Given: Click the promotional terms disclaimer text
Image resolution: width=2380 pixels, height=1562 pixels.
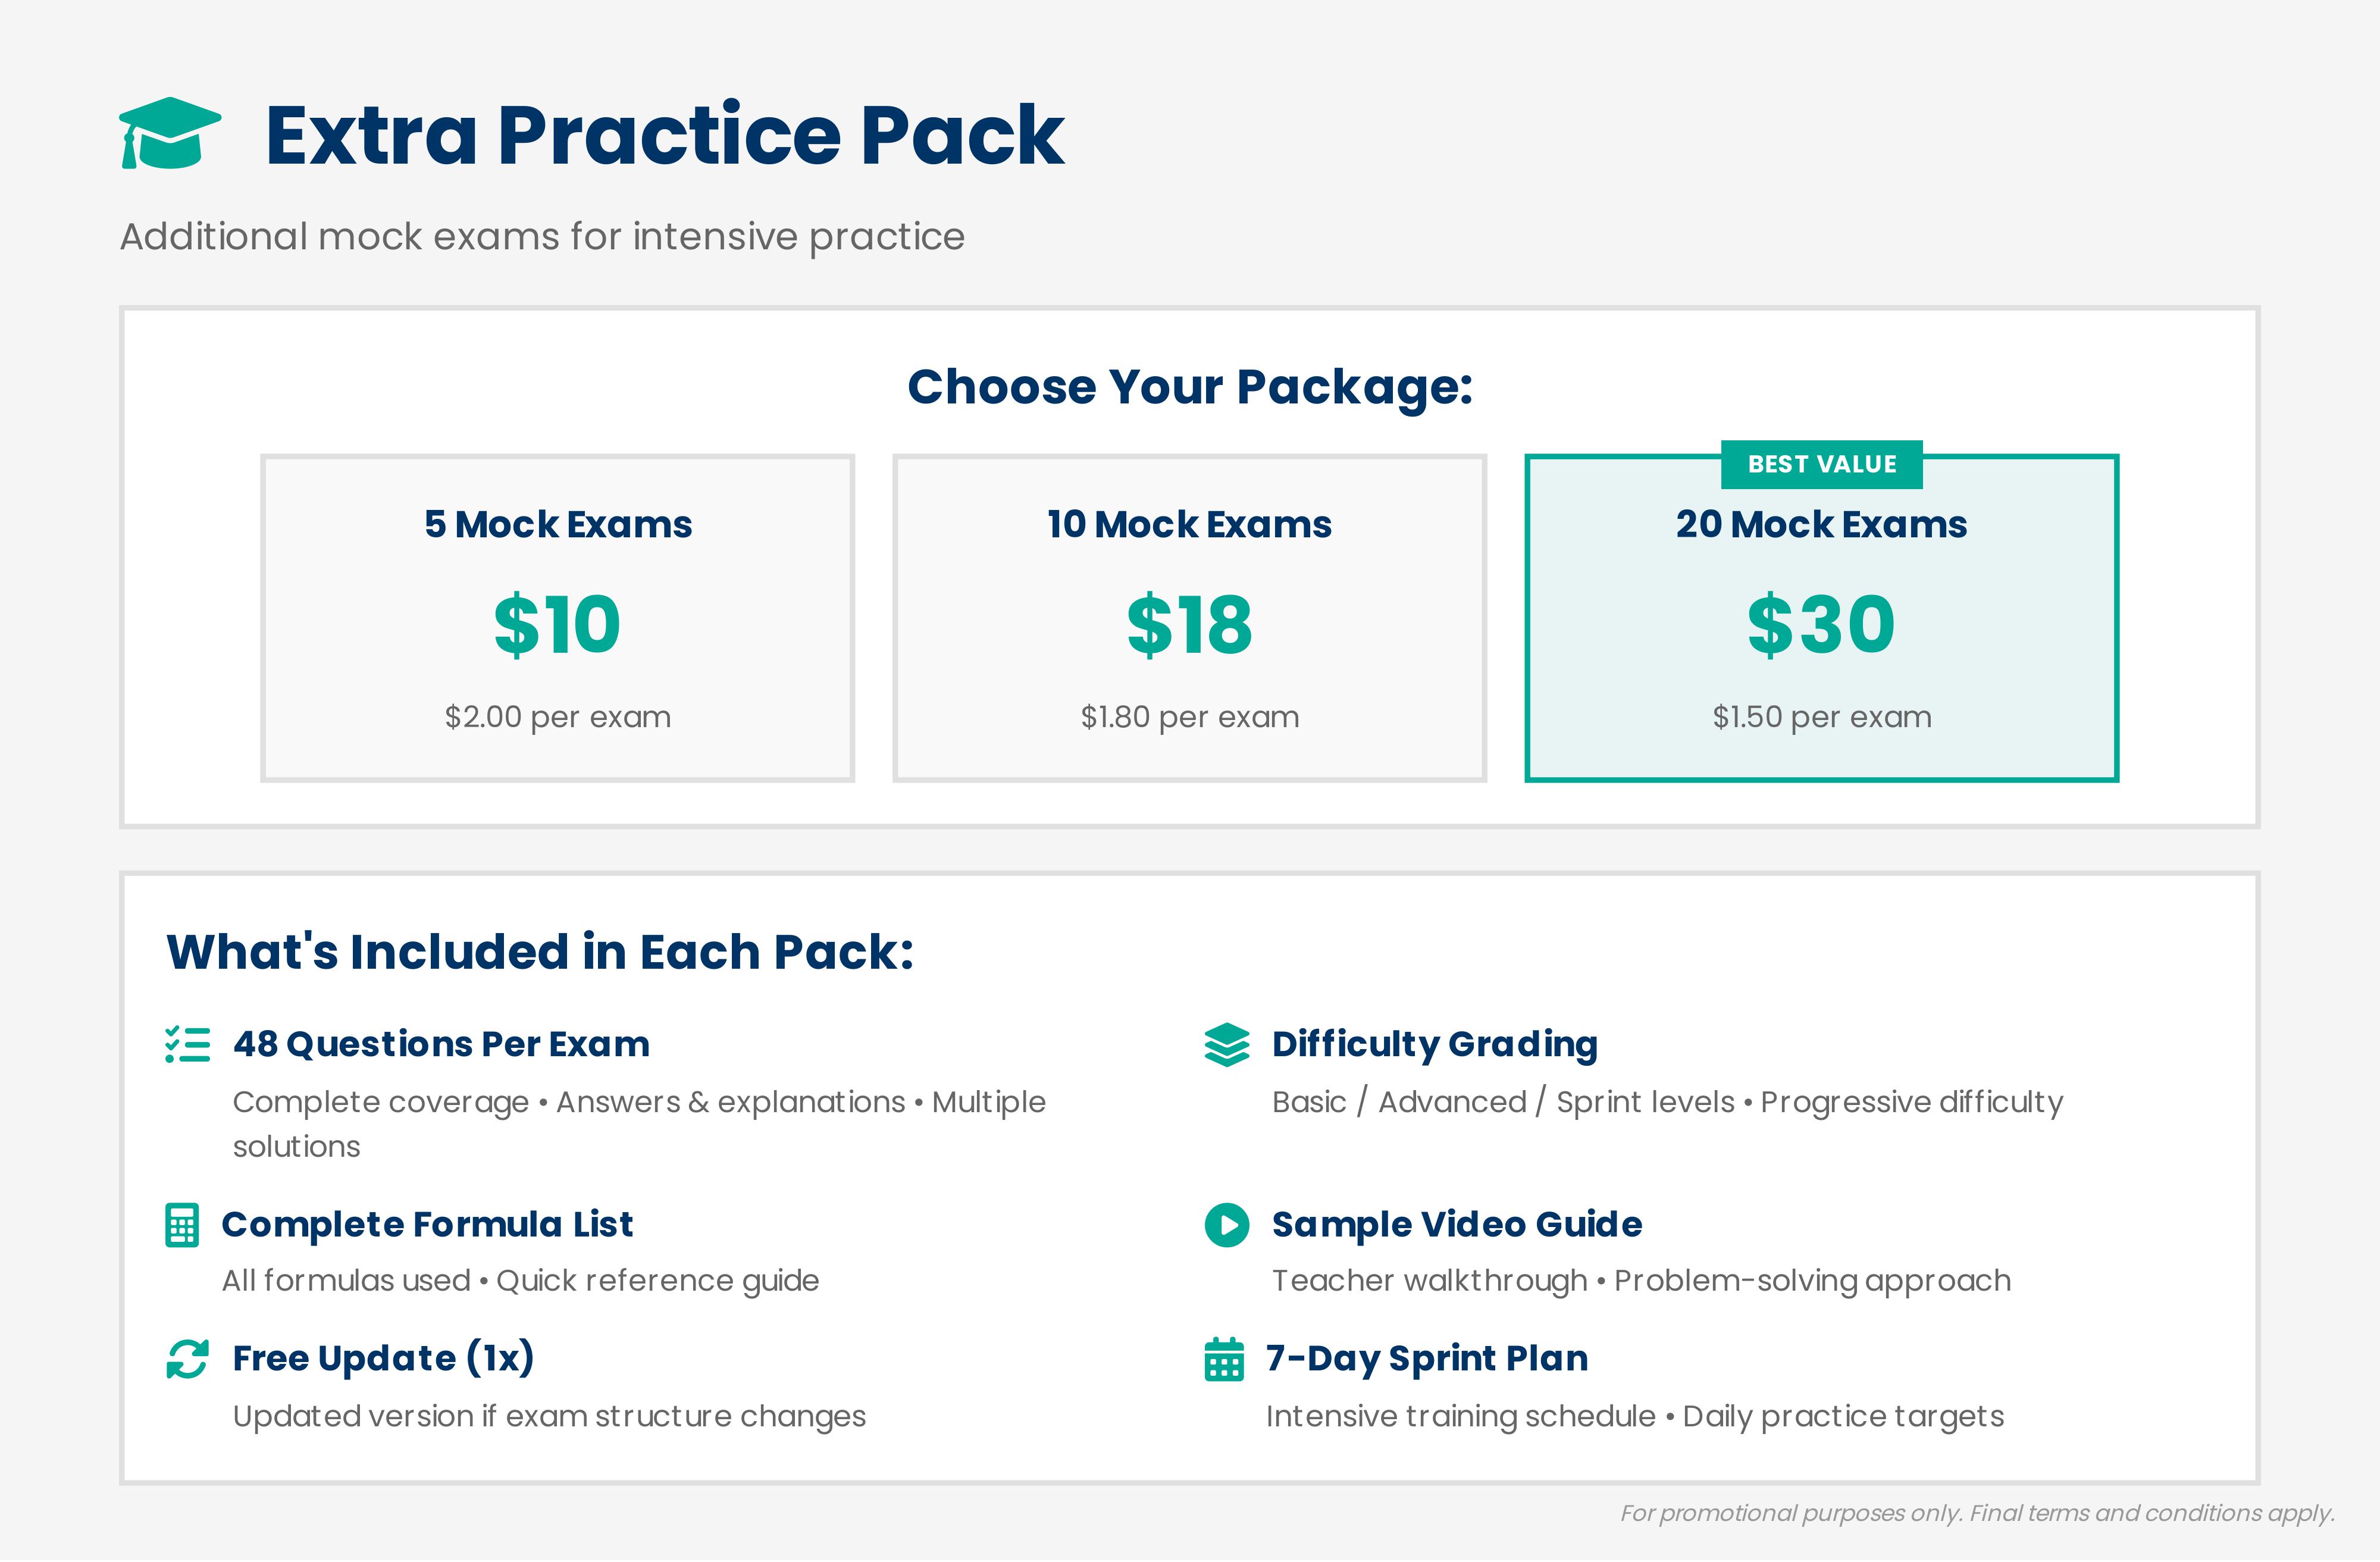Looking at the screenshot, I should pyautogui.click(x=1977, y=1513).
